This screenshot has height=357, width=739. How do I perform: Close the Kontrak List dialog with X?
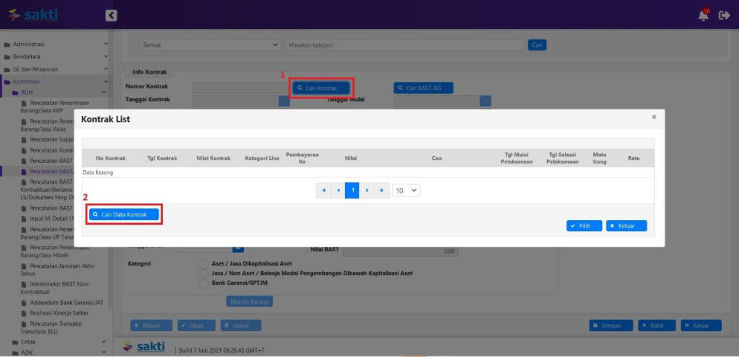click(654, 117)
